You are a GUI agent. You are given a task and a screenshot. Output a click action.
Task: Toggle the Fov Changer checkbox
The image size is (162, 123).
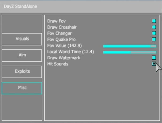click(x=154, y=33)
